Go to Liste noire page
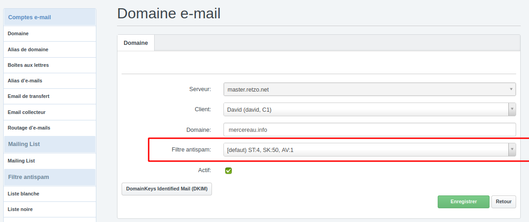This screenshot has height=222, width=529. click(x=20, y=209)
